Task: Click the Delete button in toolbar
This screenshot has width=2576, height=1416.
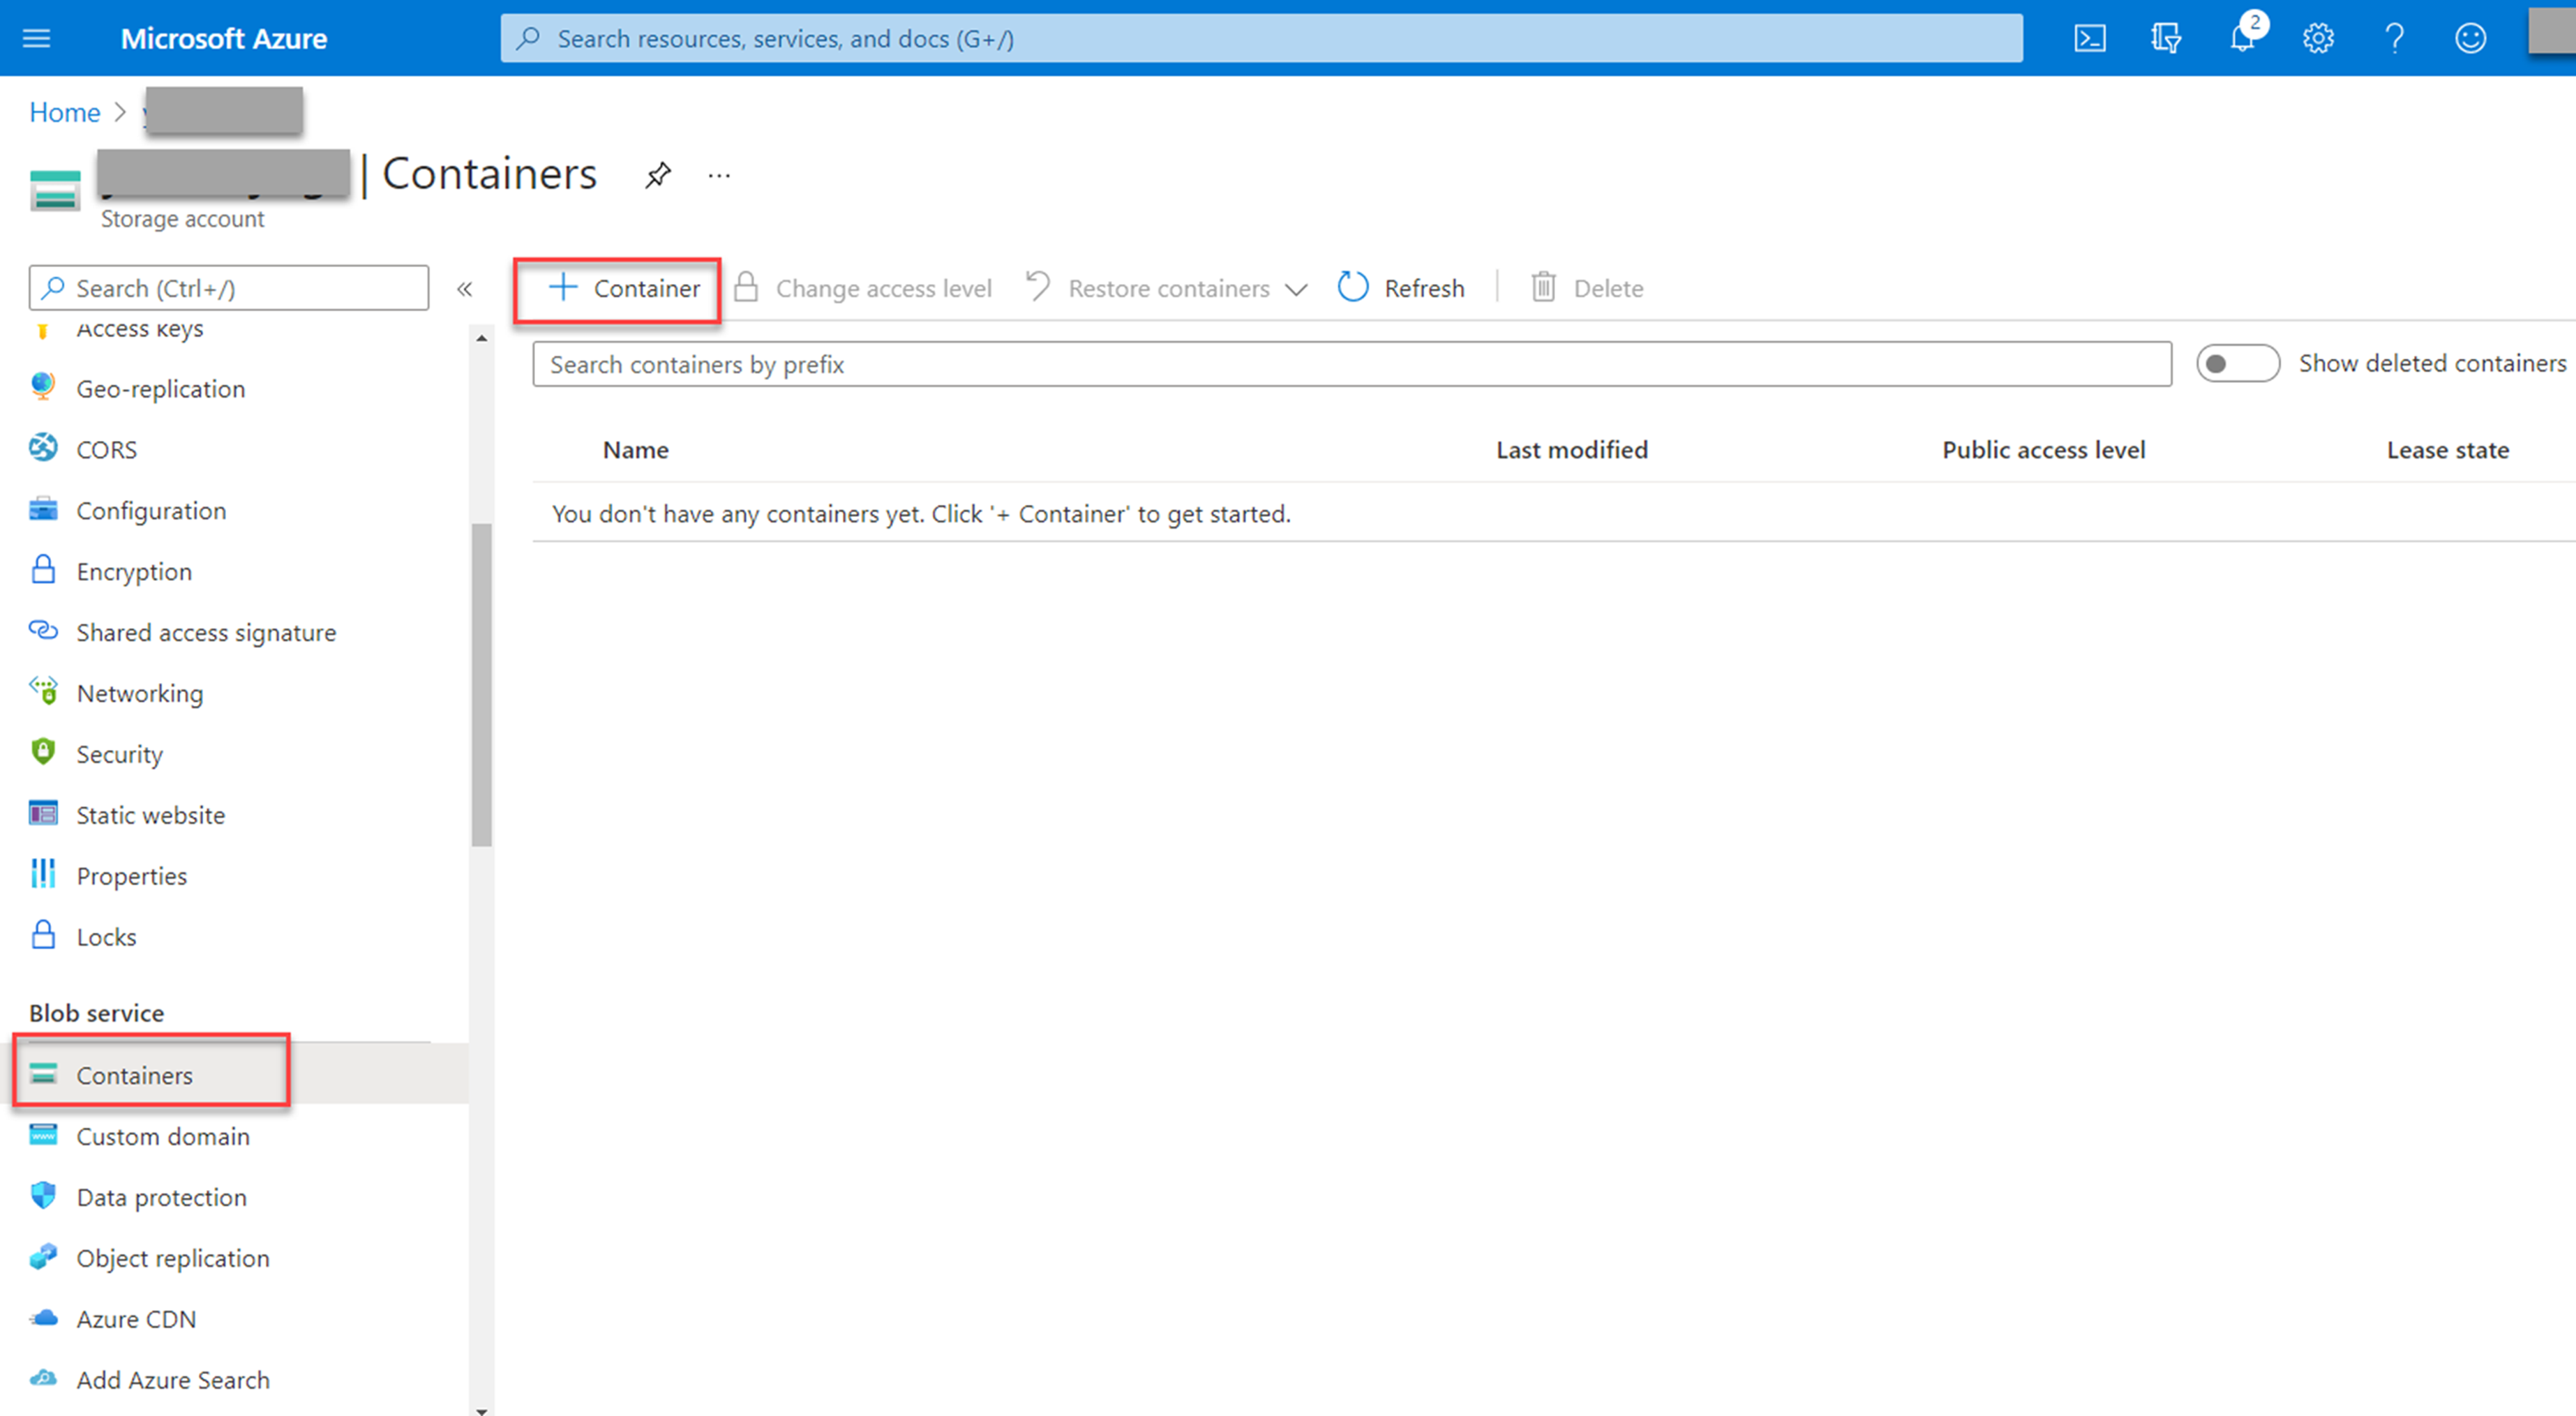Action: tap(1584, 287)
